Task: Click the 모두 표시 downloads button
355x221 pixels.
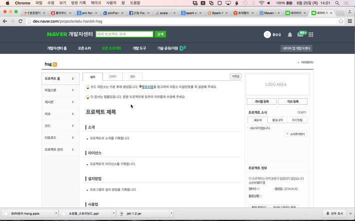Action: tap(335, 214)
